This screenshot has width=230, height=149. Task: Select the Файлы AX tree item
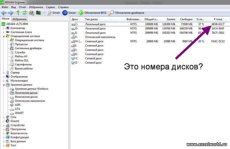[21, 56]
